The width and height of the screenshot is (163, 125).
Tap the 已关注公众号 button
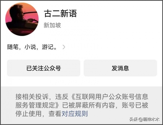coord(43,68)
